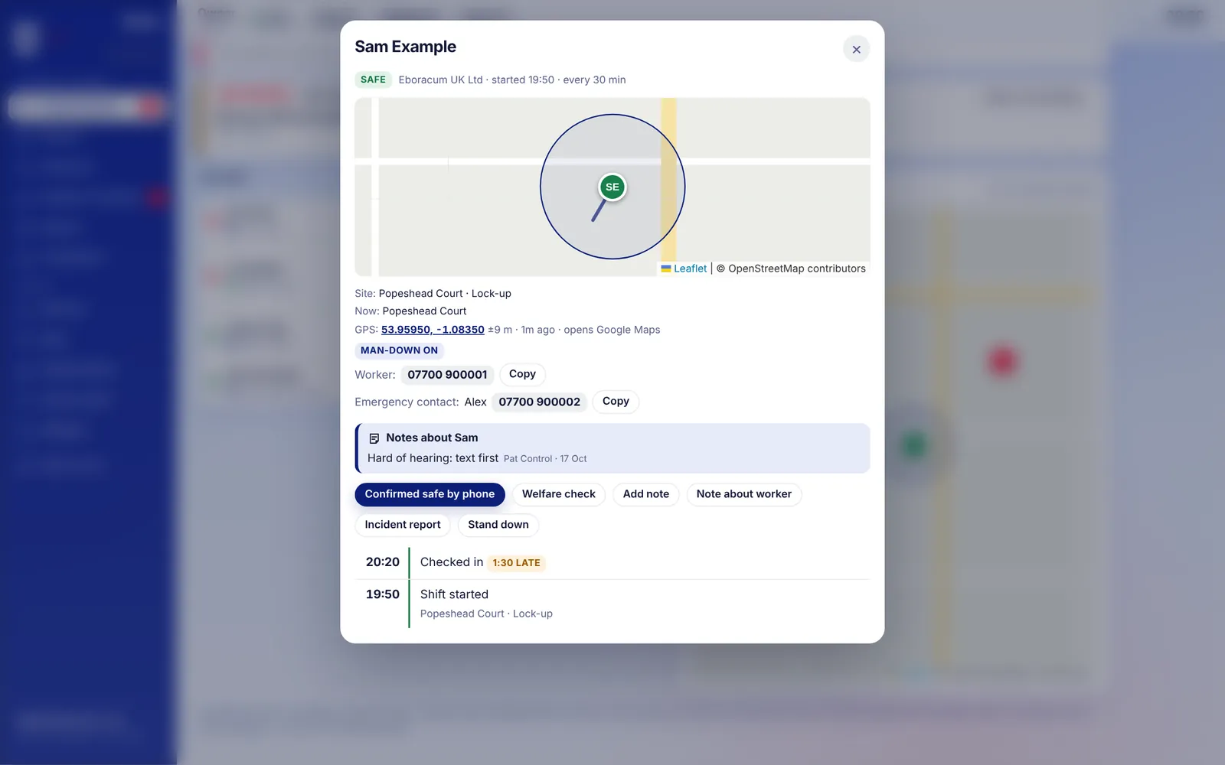Click the MAN-DOWN ON badge

pyautogui.click(x=399, y=350)
